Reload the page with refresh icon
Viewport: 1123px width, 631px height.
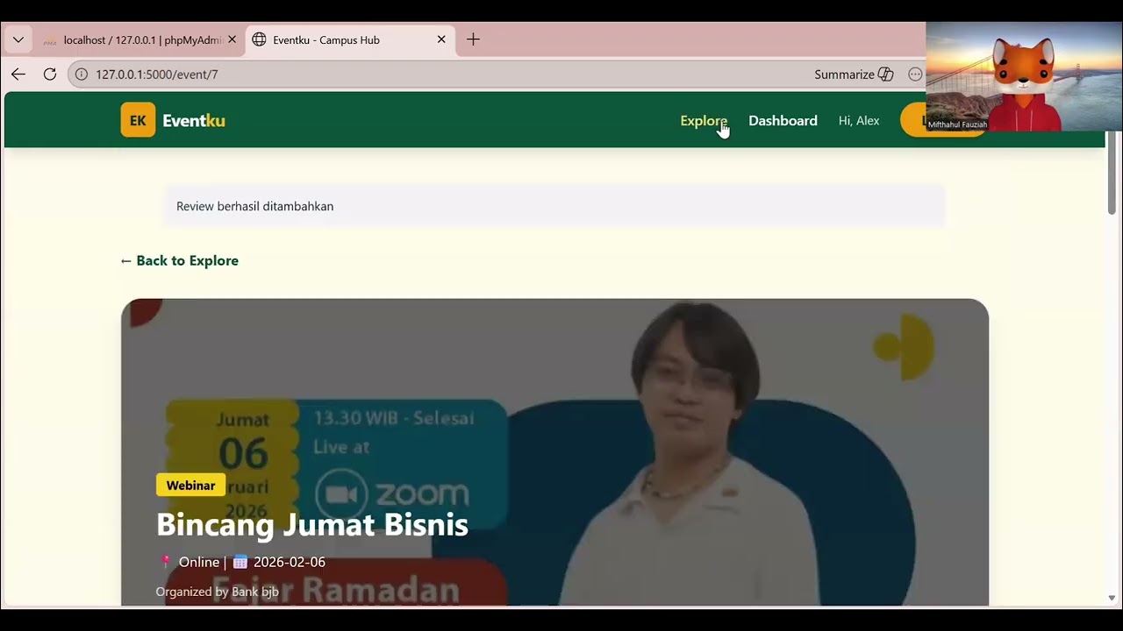50,74
